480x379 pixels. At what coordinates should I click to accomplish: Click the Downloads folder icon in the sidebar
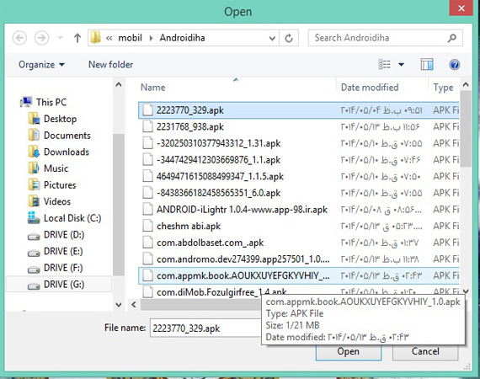pos(34,152)
